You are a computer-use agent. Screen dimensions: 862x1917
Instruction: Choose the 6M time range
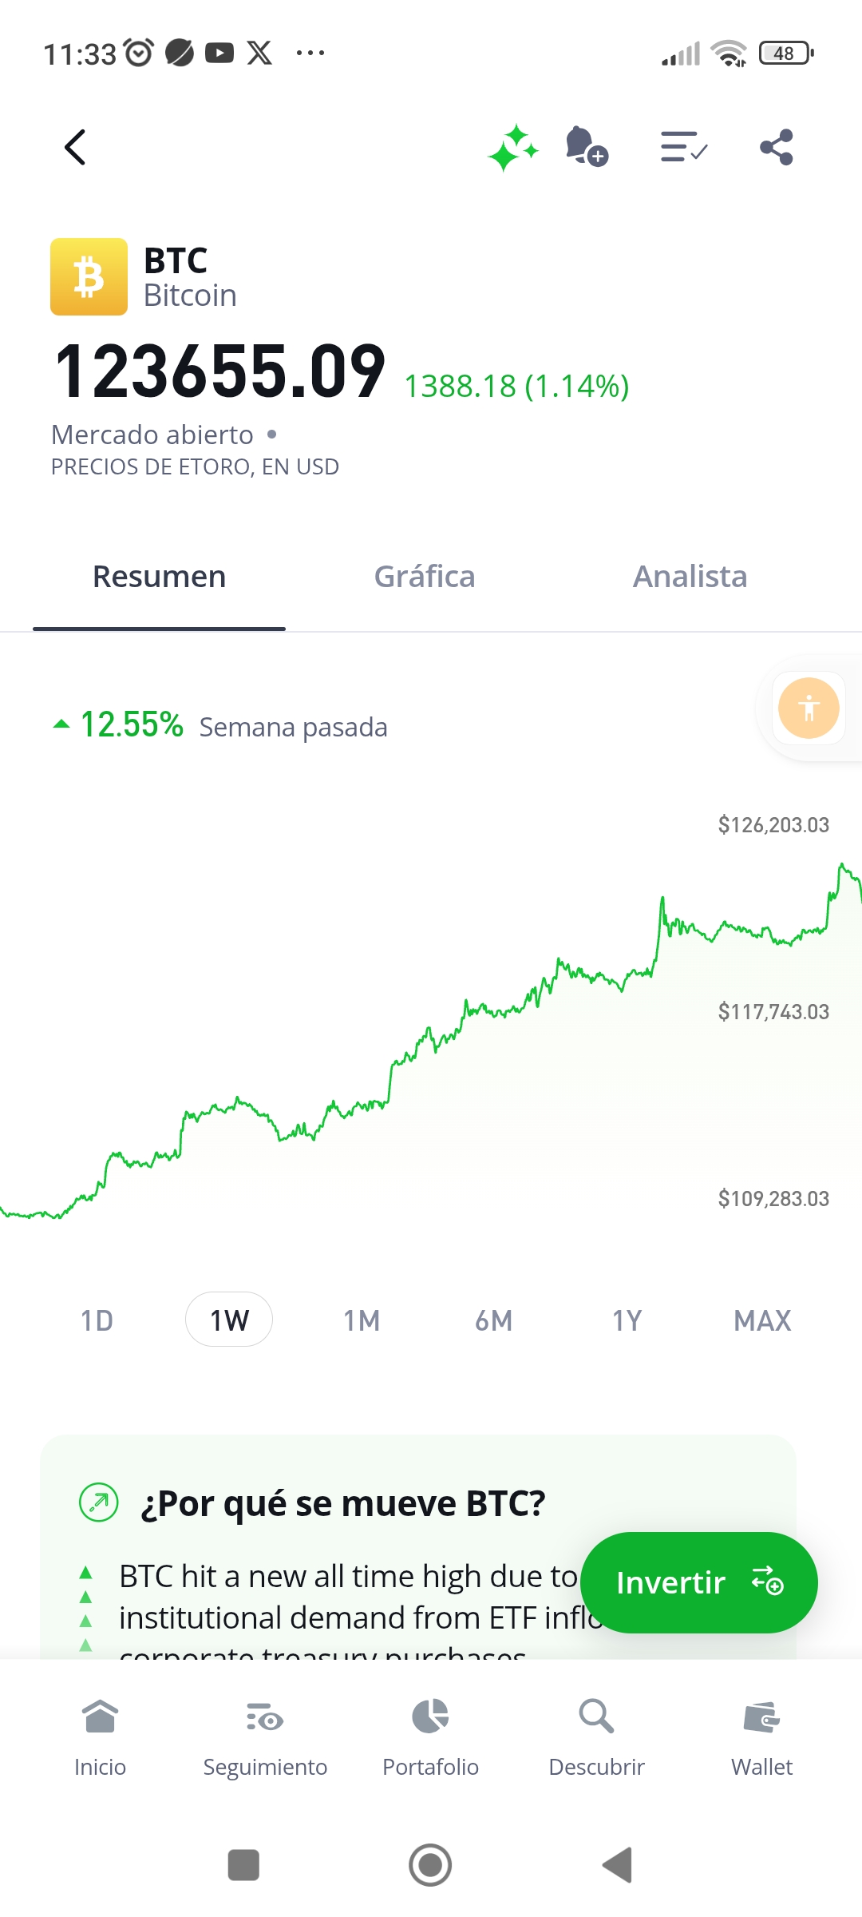point(494,1320)
